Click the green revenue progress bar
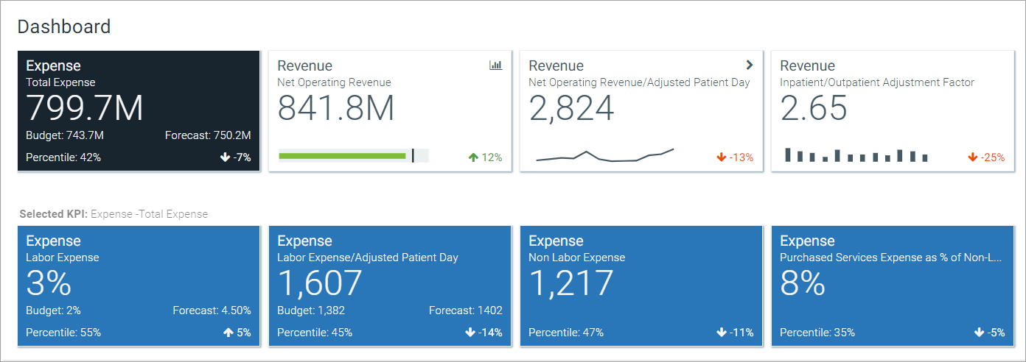The width and height of the screenshot is (1026, 362). [x=343, y=156]
